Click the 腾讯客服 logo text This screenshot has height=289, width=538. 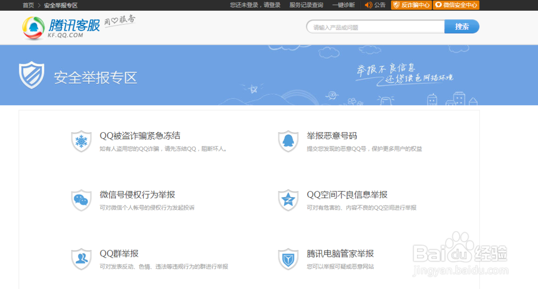pyautogui.click(x=74, y=25)
